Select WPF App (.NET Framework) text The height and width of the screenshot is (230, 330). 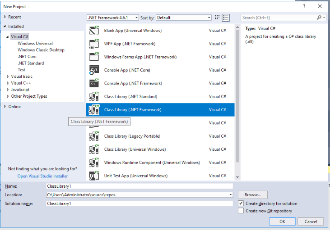(130, 44)
